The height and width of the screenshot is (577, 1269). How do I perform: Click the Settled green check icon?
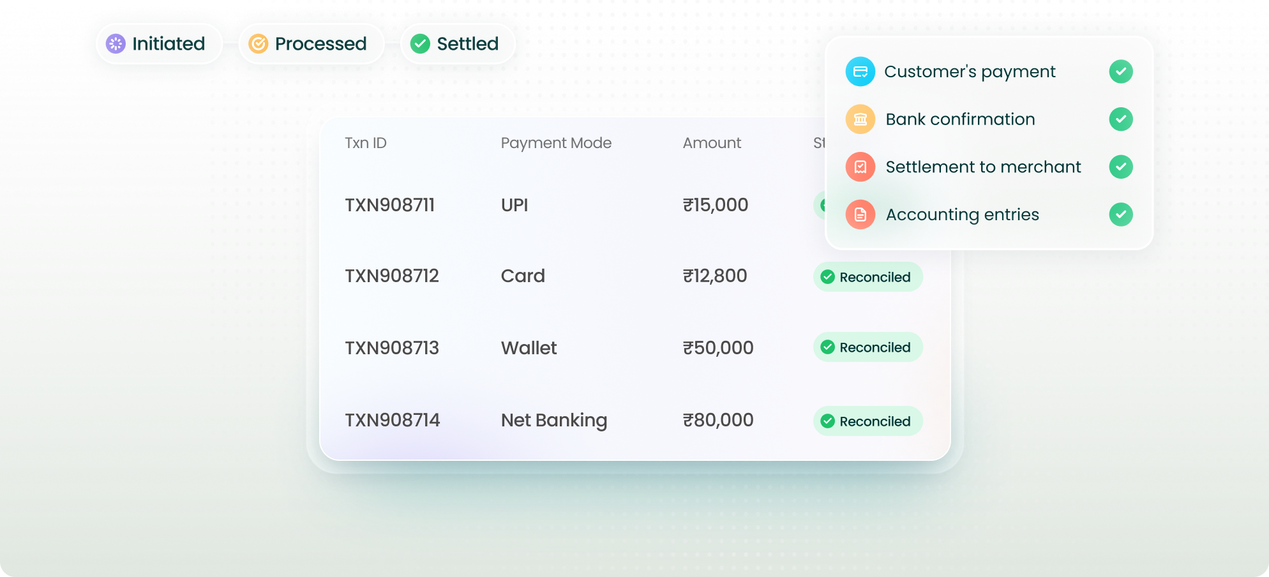[419, 43]
